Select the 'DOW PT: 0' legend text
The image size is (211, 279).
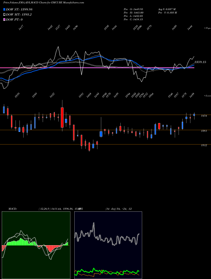click(x=14, y=19)
